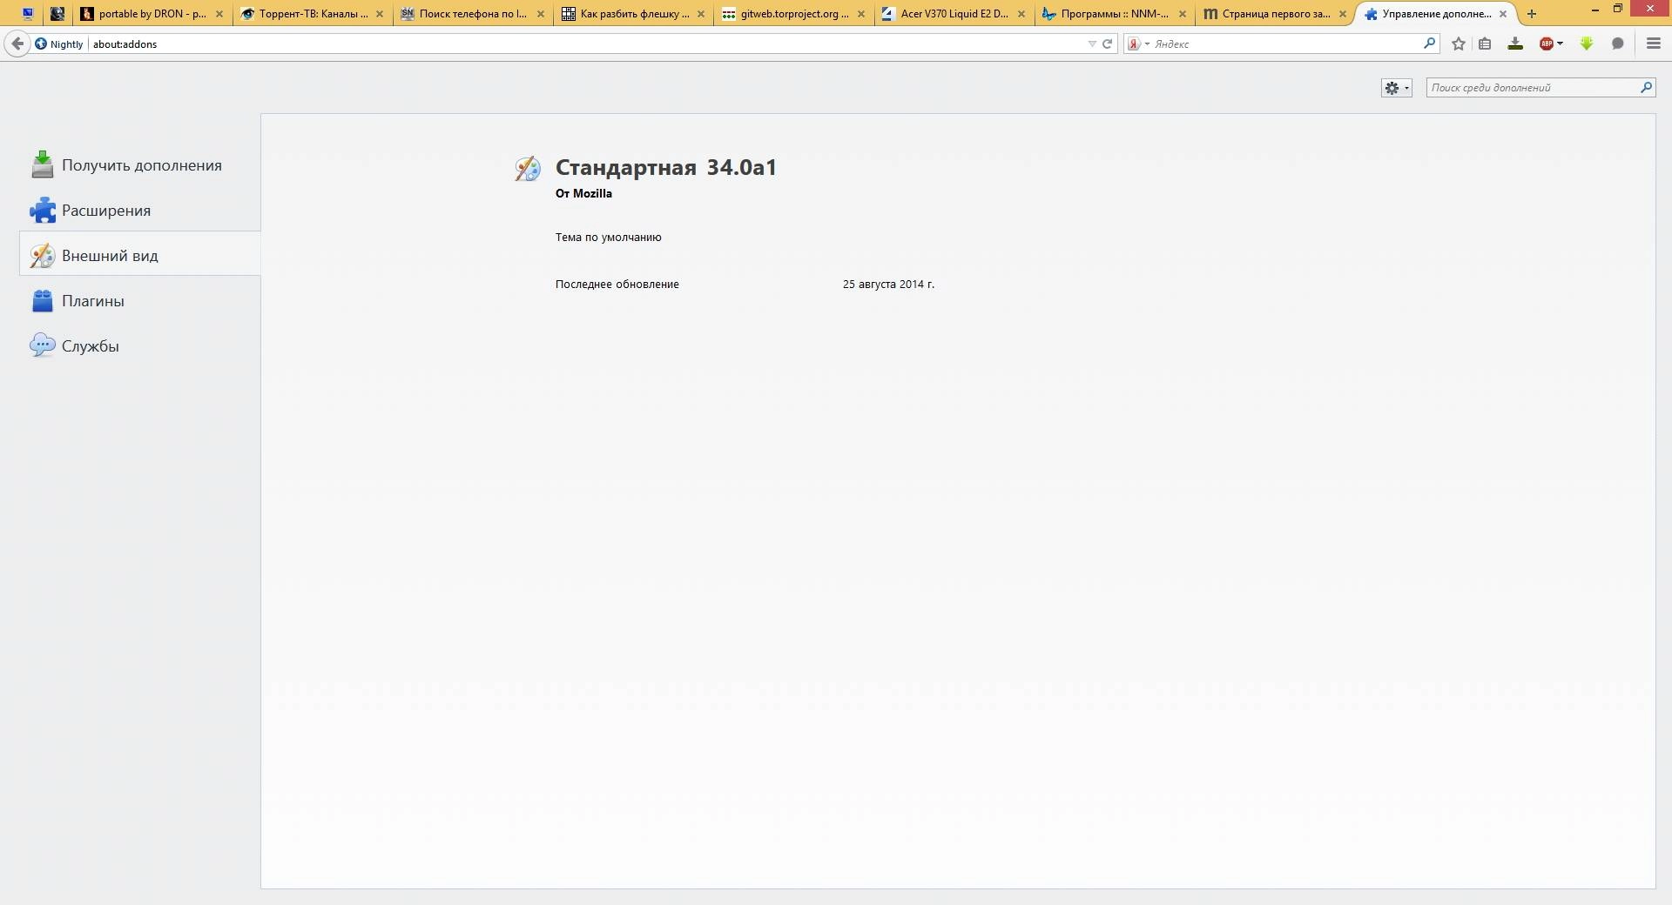Viewport: 1672px width, 905px height.
Task: Click the green download arrow extension icon
Action: [x=1587, y=44]
